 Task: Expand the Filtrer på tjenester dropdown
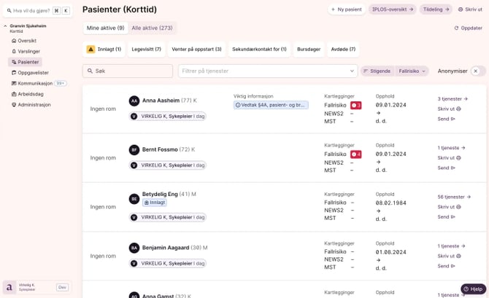pyautogui.click(x=352, y=71)
